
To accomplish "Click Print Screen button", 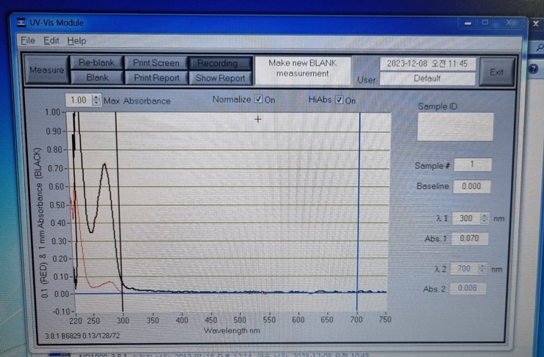I will coord(156,63).
